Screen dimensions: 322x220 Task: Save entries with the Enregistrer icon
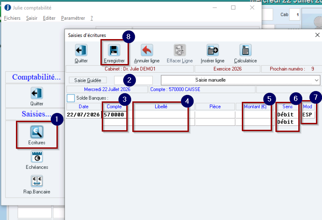click(x=114, y=50)
